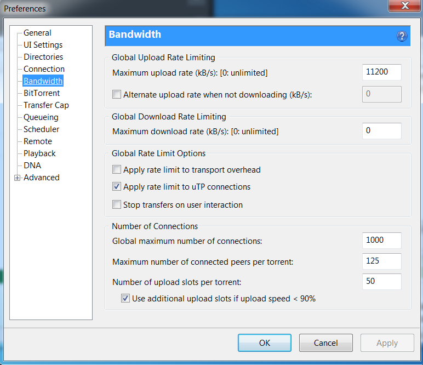The width and height of the screenshot is (423, 365).
Task: Focus the maximum download rate field
Action: tap(381, 131)
